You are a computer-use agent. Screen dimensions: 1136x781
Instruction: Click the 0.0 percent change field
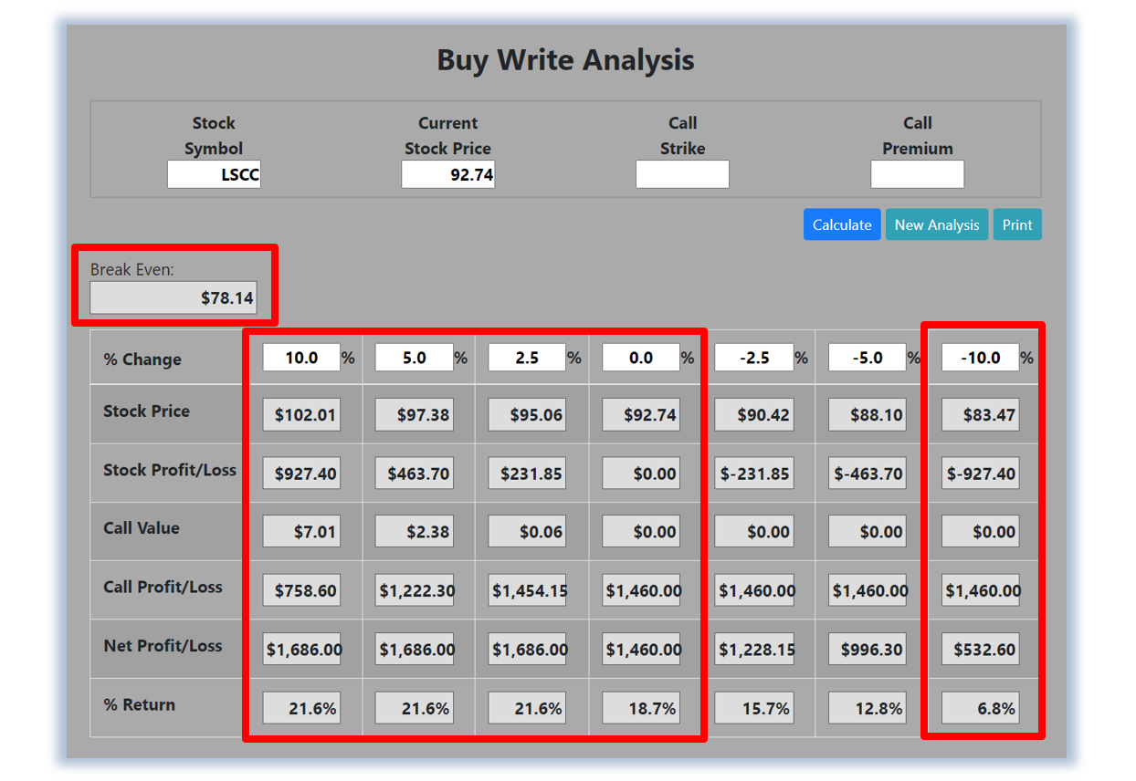641,358
